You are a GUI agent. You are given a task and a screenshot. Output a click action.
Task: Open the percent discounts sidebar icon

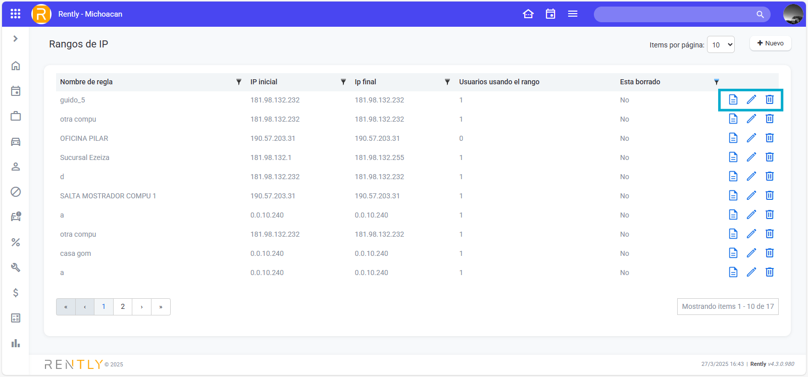(16, 242)
